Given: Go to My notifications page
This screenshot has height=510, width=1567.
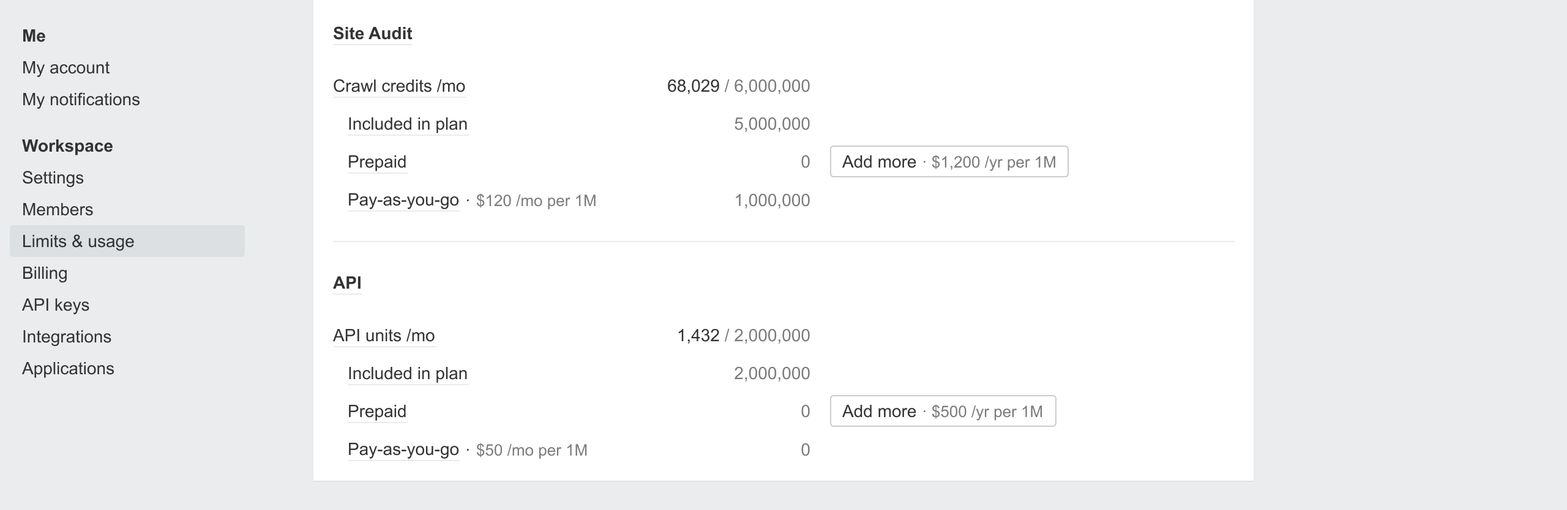Looking at the screenshot, I should click(81, 99).
